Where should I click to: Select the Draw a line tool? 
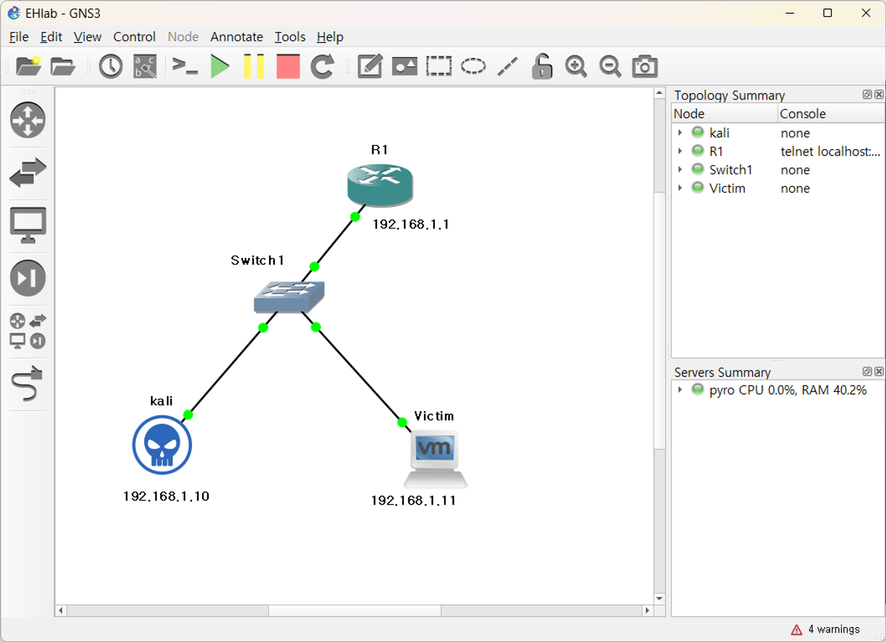coord(508,66)
